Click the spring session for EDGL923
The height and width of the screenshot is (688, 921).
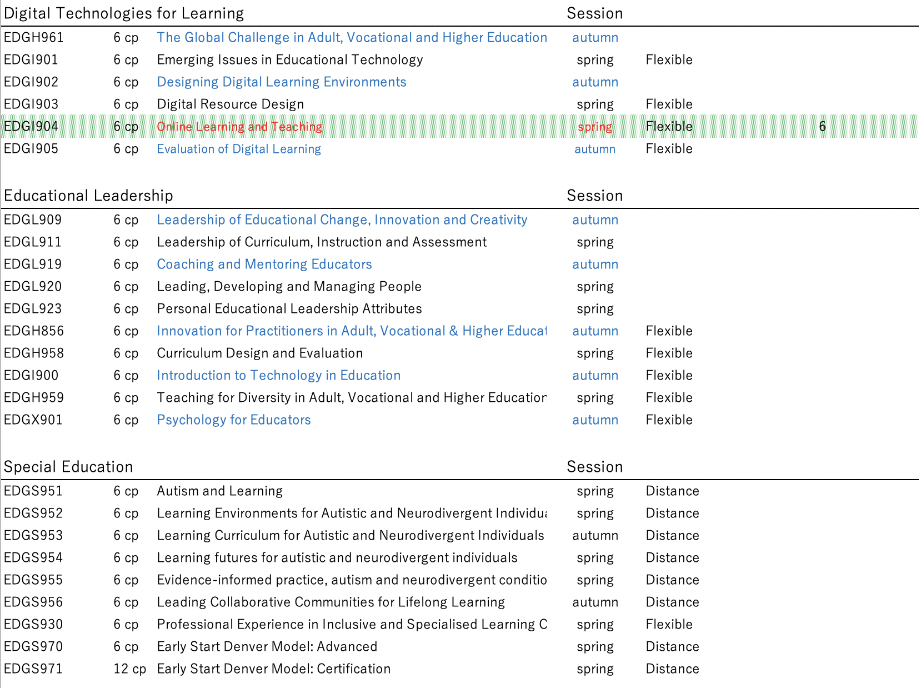595,308
